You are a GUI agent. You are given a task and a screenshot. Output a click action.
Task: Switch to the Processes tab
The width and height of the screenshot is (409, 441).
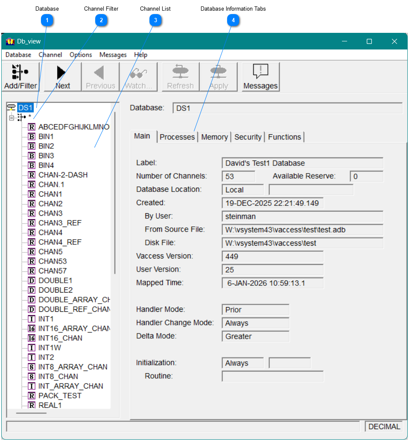[177, 137]
